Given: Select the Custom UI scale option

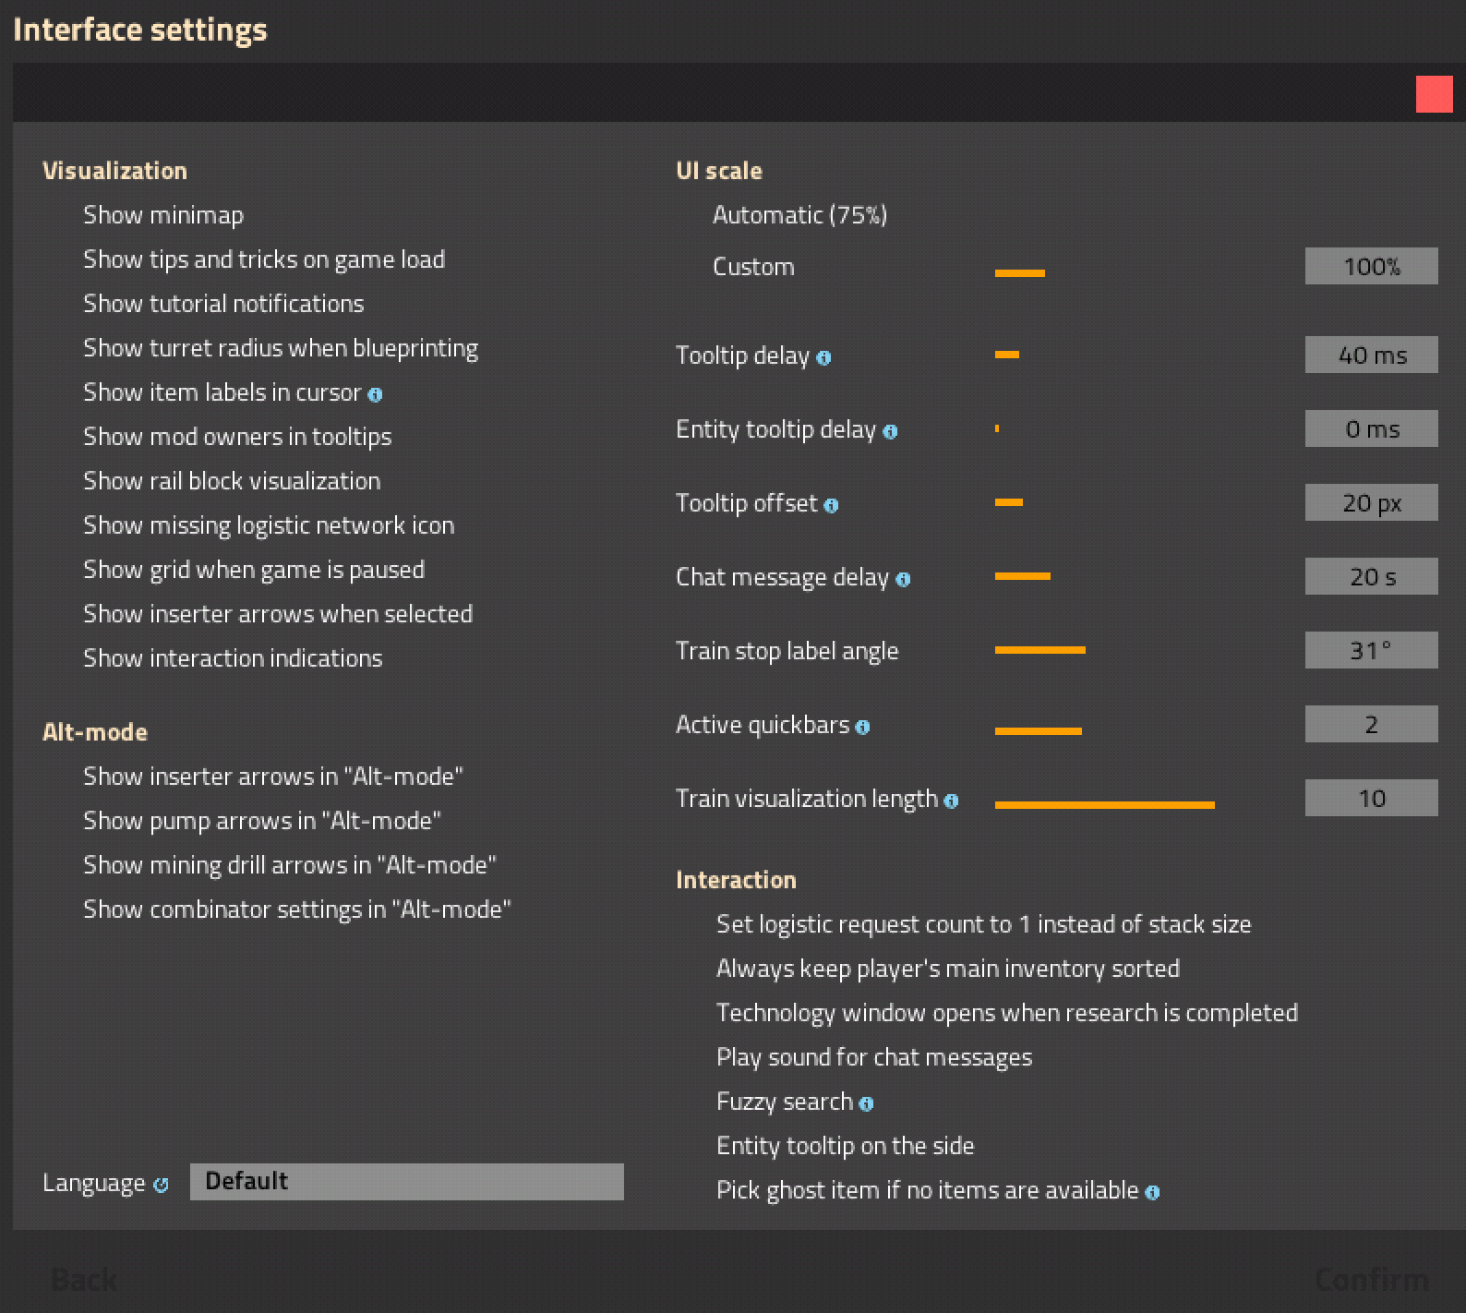Looking at the screenshot, I should pos(753,267).
